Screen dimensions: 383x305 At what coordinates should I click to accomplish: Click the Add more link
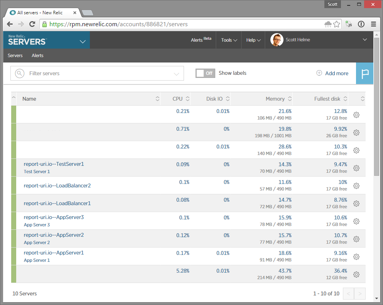(x=337, y=73)
